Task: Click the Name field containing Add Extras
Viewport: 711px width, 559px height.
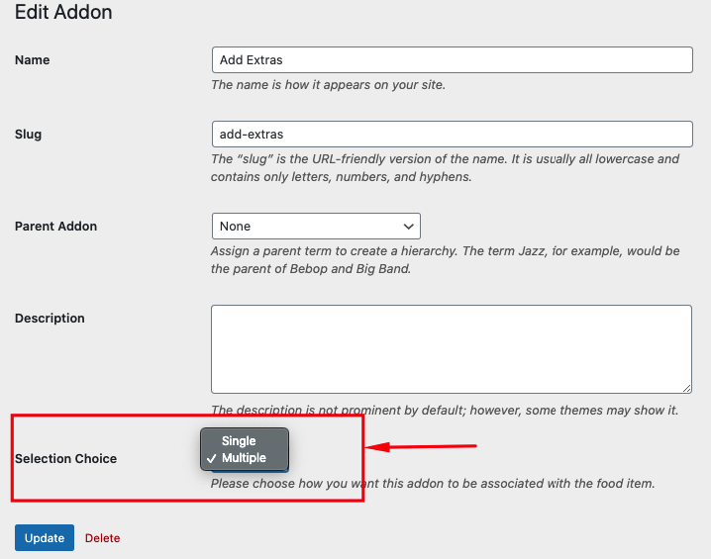Action: (x=453, y=59)
